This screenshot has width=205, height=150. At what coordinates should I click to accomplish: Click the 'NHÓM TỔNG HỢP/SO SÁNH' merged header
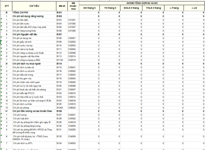[x=142, y=3]
